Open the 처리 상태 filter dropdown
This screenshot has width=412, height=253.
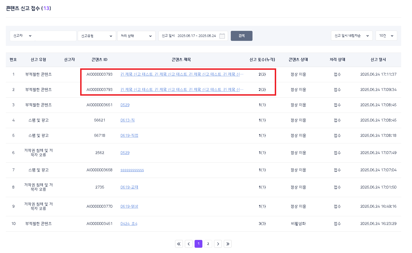[x=136, y=36]
